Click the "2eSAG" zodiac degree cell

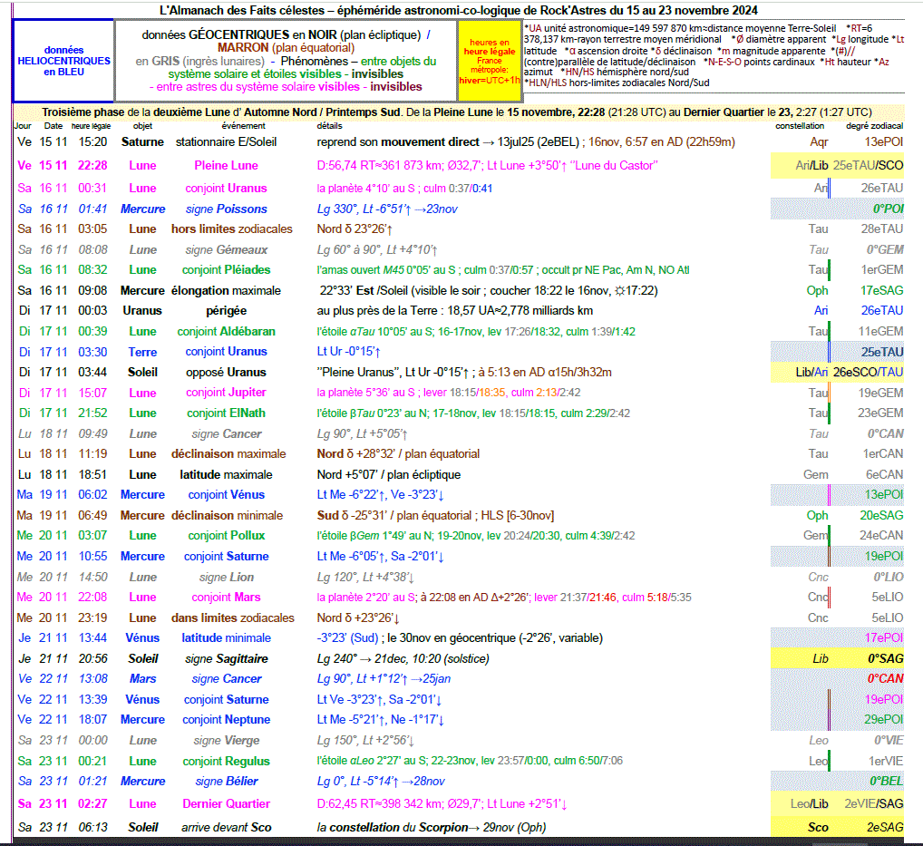(885, 828)
